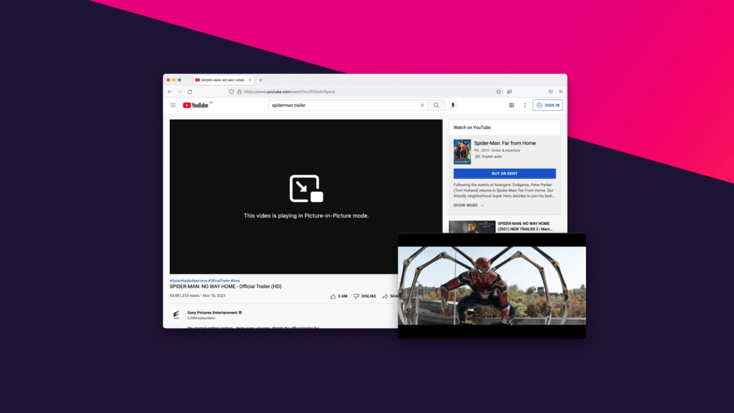Click the spiderman trailer search field
The image size is (734, 413).
[344, 105]
